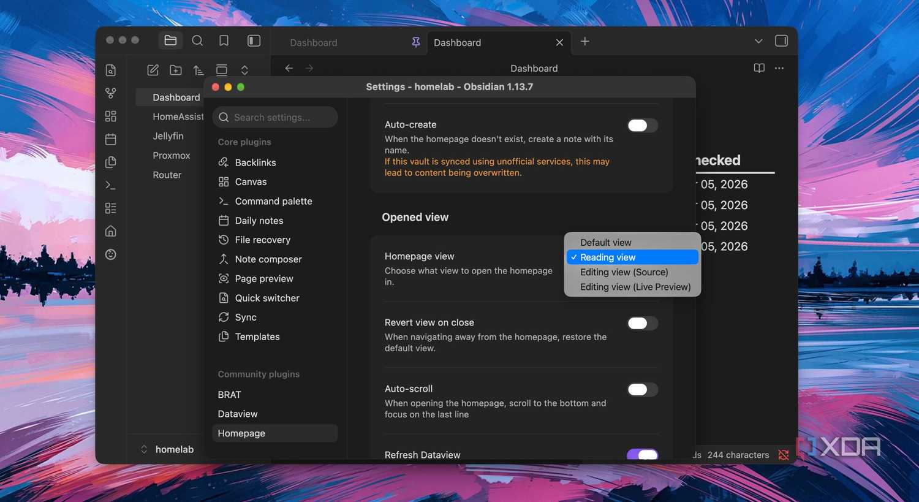
Task: Open the Proxmox note
Action: 171,156
